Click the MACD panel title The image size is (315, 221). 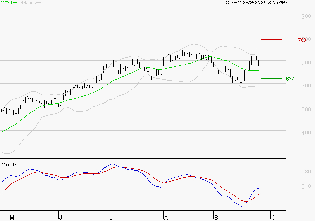point(9,165)
